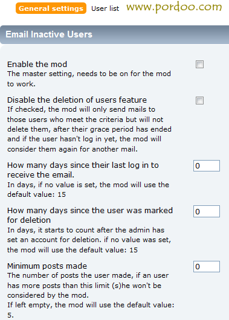Switch to the User list tab
The width and height of the screenshot is (229, 320).
click(x=105, y=8)
